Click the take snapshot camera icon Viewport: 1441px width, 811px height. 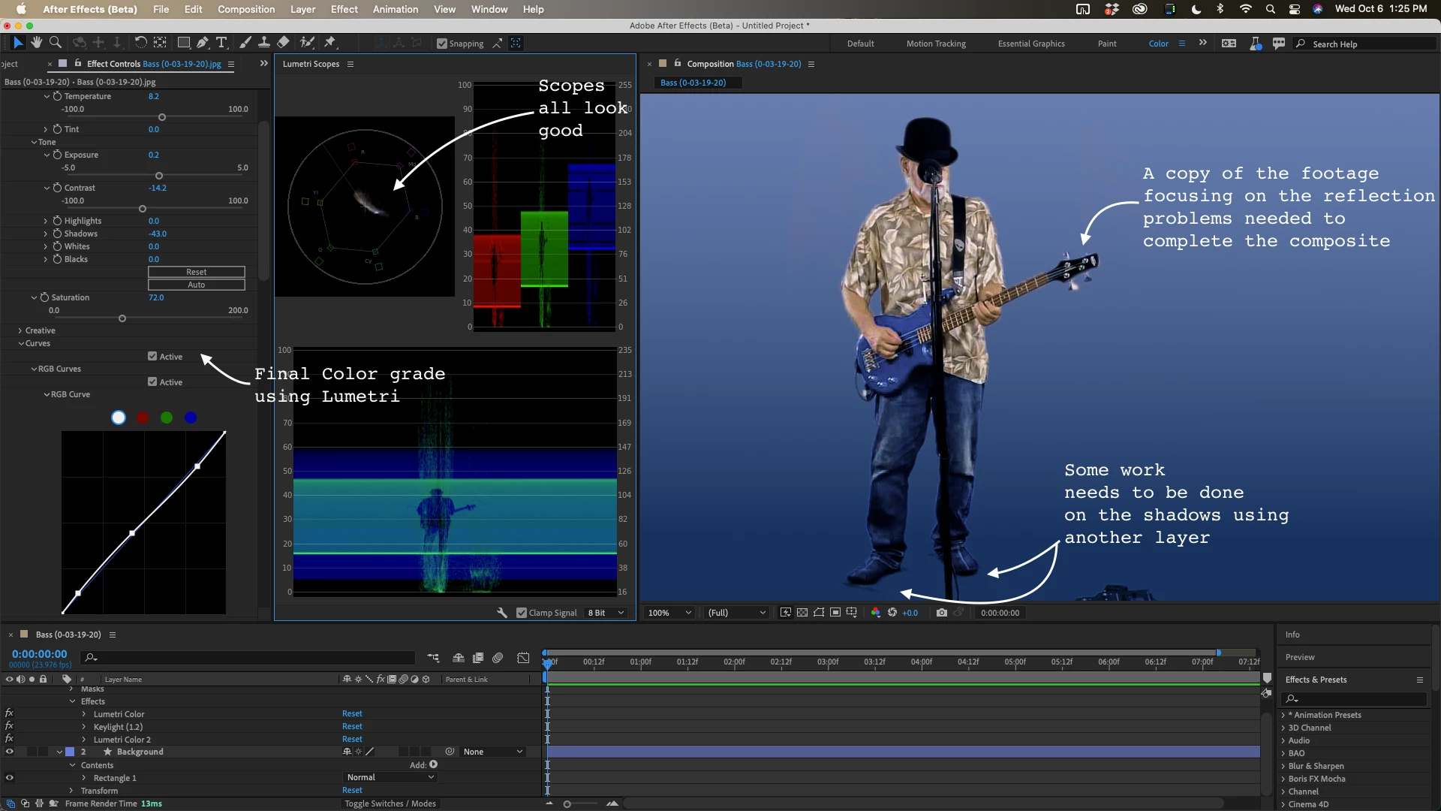coord(941,613)
